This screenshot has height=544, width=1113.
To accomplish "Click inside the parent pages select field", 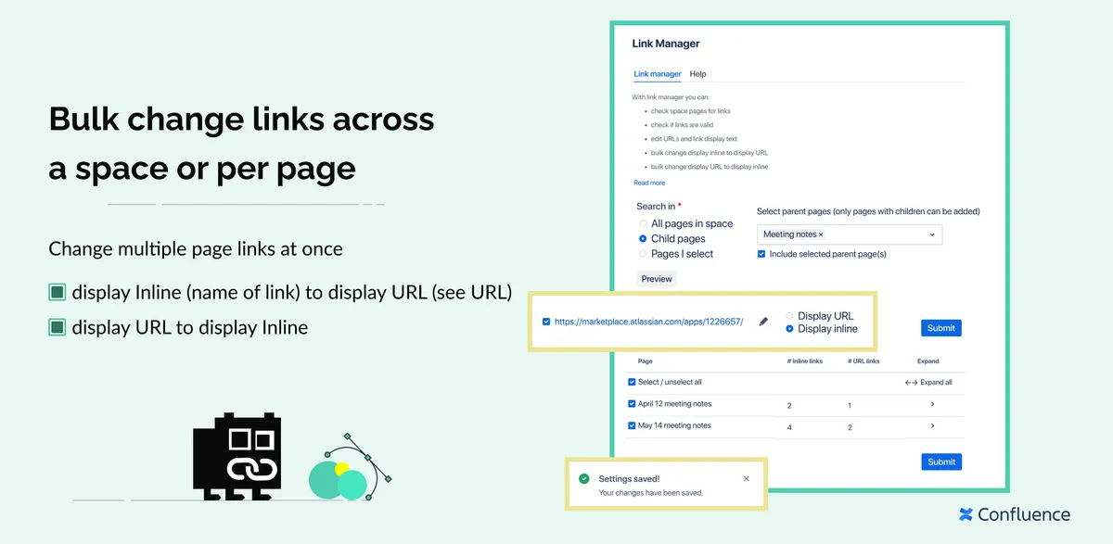I will [850, 234].
